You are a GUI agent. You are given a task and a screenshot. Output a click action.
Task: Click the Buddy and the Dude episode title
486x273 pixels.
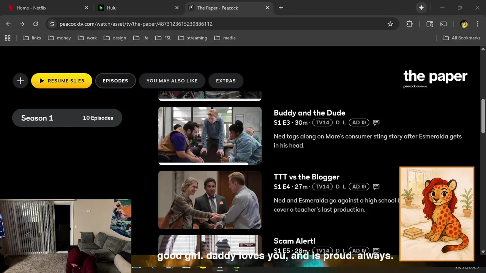309,113
